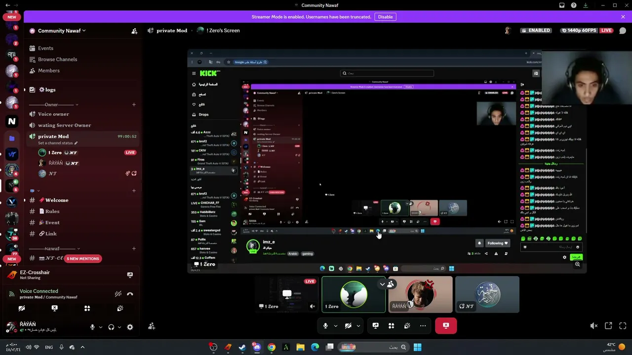Open User Settings gear
This screenshot has height=355, width=632.
point(130,327)
